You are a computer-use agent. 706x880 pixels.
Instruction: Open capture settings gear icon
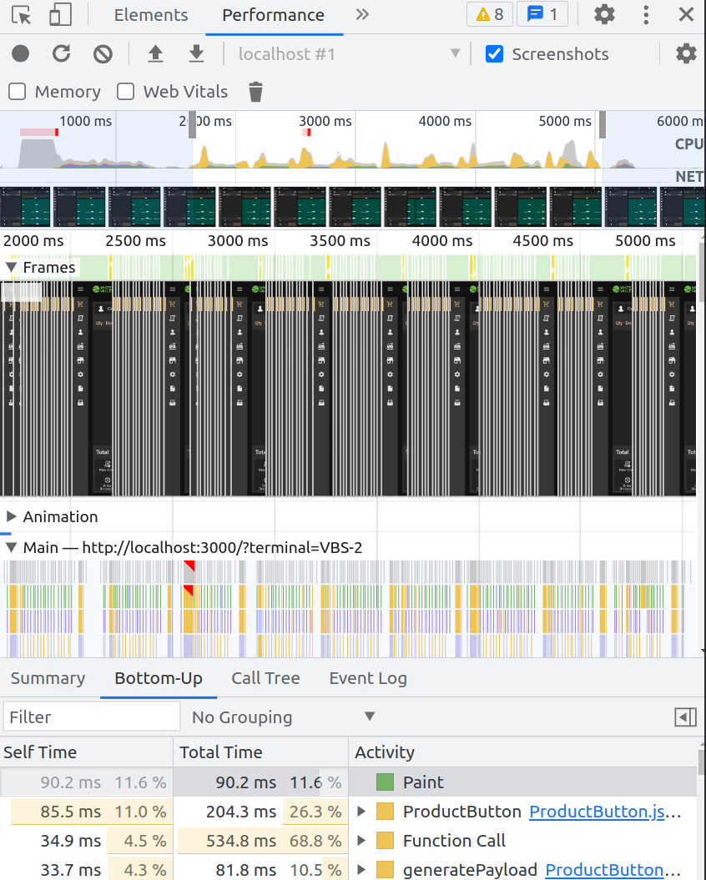(x=686, y=54)
